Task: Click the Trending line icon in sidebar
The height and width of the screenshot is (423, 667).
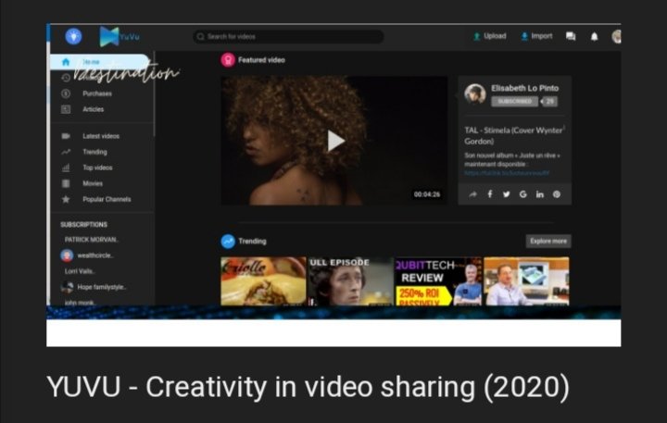Action: [66, 152]
